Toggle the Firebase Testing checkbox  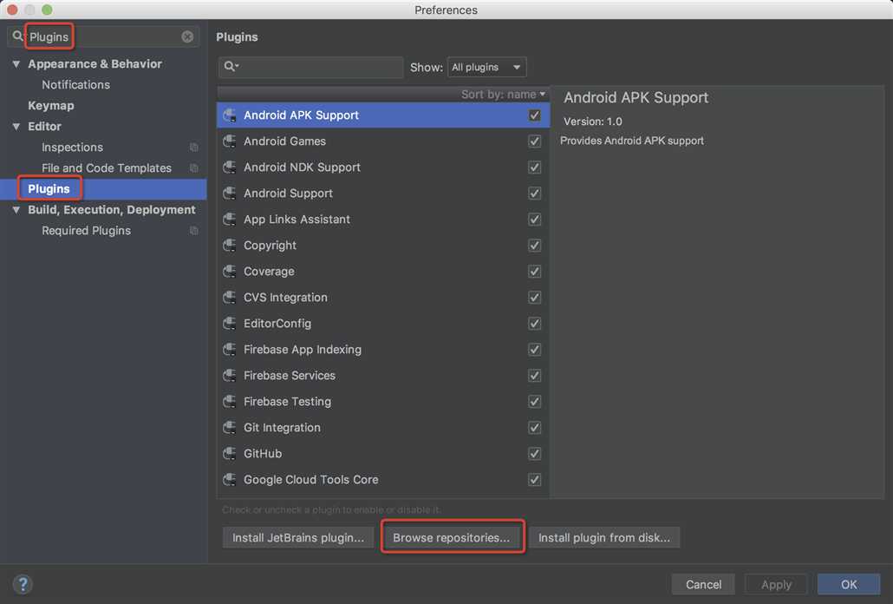[x=534, y=401]
